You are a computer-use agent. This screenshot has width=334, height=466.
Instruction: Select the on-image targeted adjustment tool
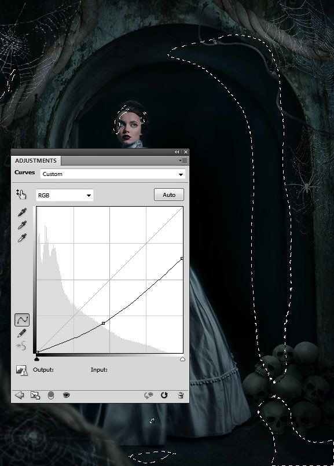pyautogui.click(x=21, y=195)
